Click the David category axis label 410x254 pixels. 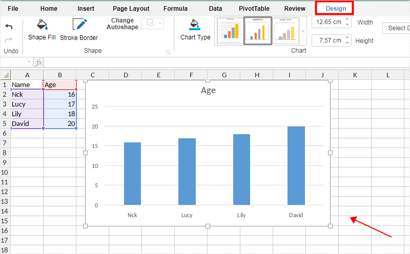pos(296,215)
